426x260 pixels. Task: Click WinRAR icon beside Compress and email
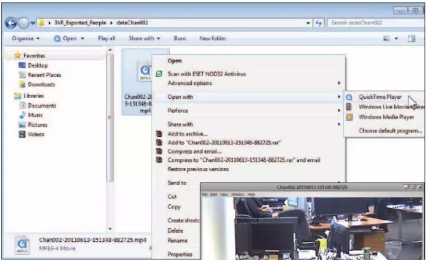pyautogui.click(x=159, y=151)
